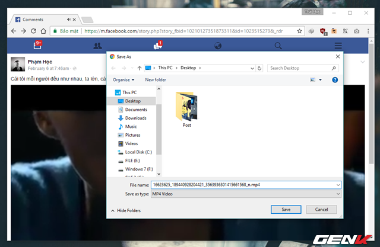Open the uBlock shield extension icon
The height and width of the screenshot is (247, 380).
point(323,31)
